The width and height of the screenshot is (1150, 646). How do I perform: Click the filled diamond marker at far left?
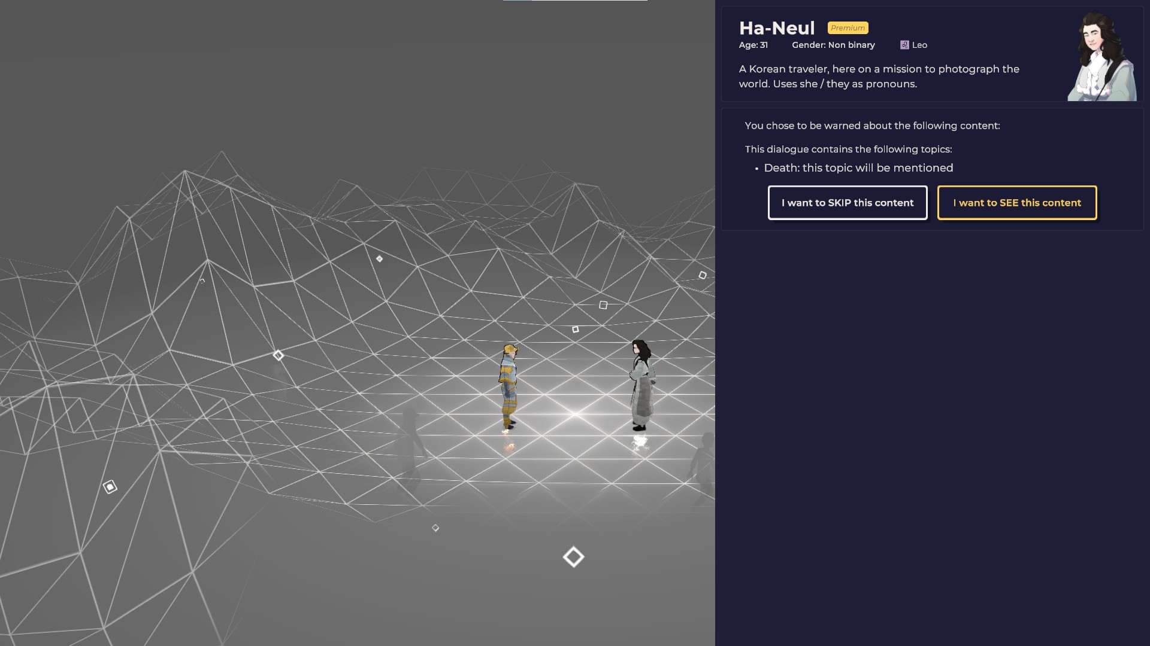point(110,487)
